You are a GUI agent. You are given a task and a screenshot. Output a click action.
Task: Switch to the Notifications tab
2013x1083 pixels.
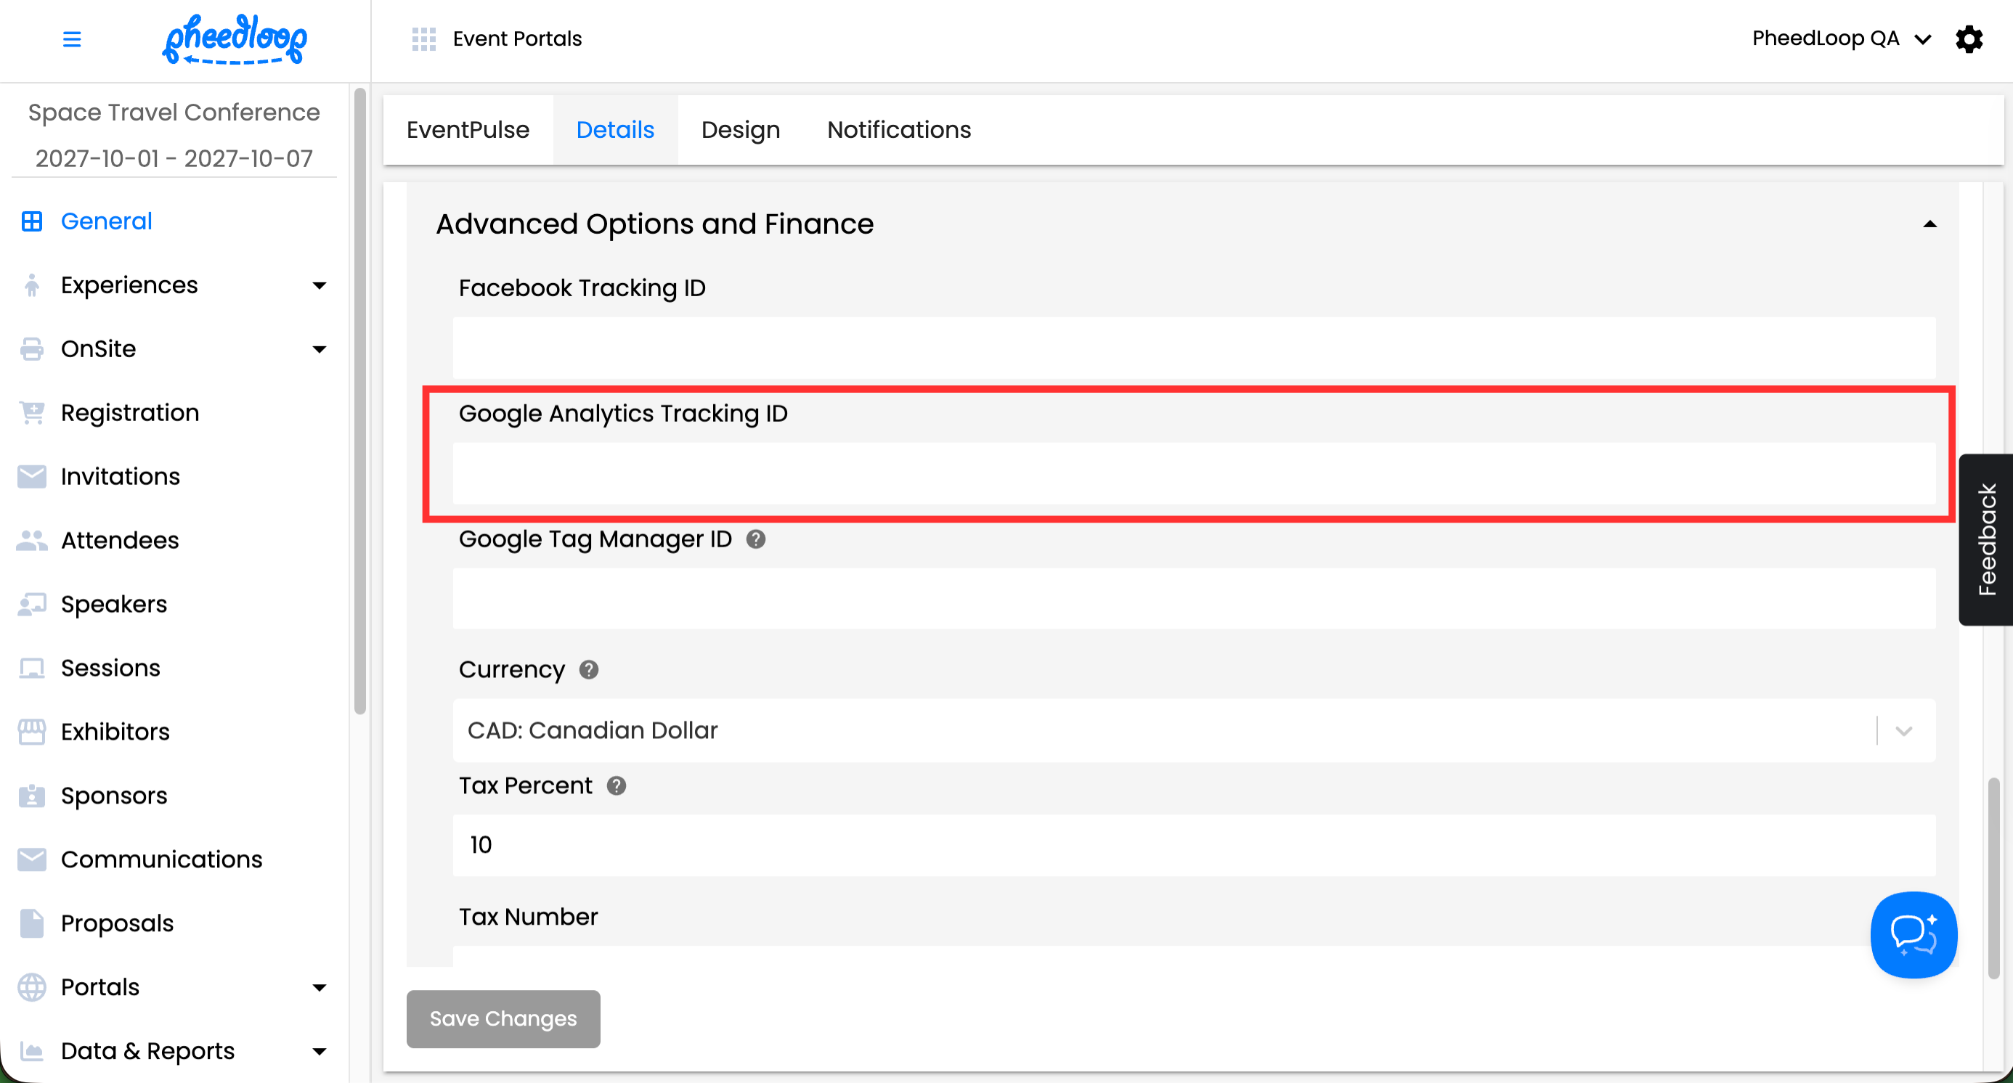click(899, 130)
